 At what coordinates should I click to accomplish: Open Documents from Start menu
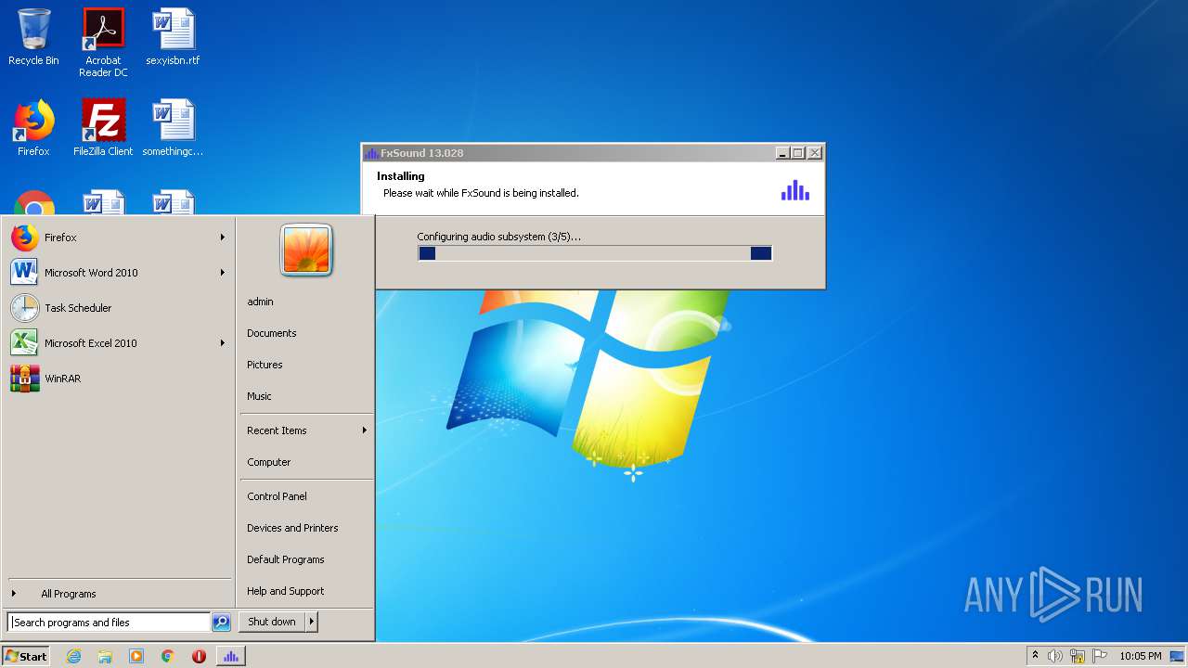(x=272, y=333)
